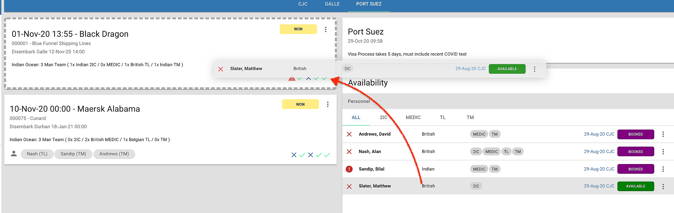
Task: Click AVAILABLE button on dragged Slater row
Action: (507, 69)
